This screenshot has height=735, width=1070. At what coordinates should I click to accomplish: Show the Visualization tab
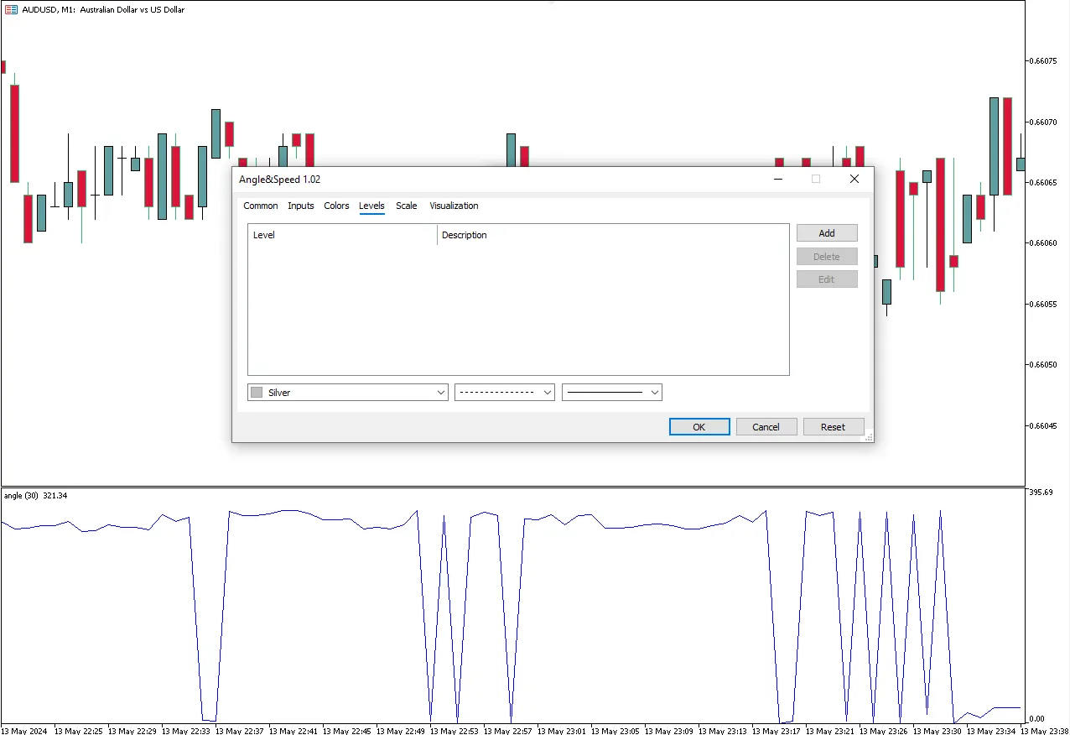click(x=454, y=206)
